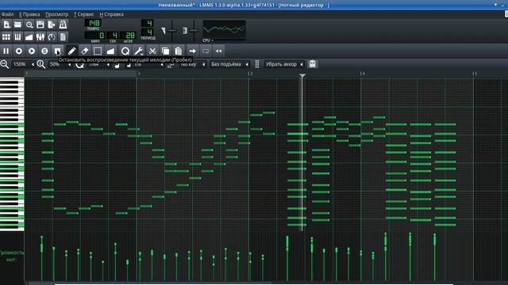Open an existing project via the folder icon
The width and height of the screenshot is (508, 285).
click(17, 25)
